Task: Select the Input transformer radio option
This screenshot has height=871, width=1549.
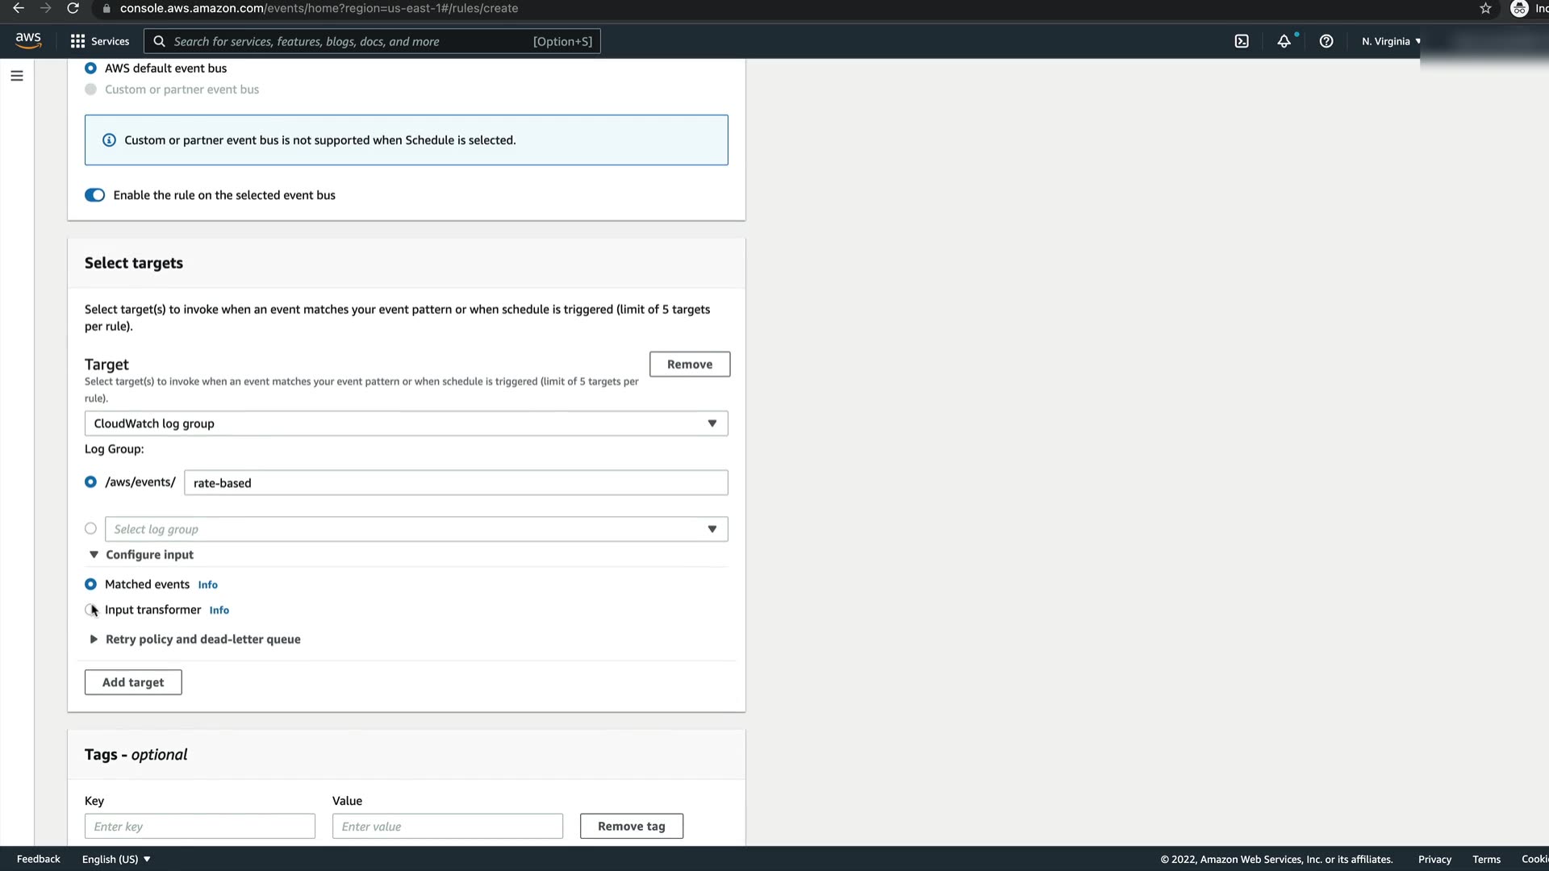Action: 90,610
